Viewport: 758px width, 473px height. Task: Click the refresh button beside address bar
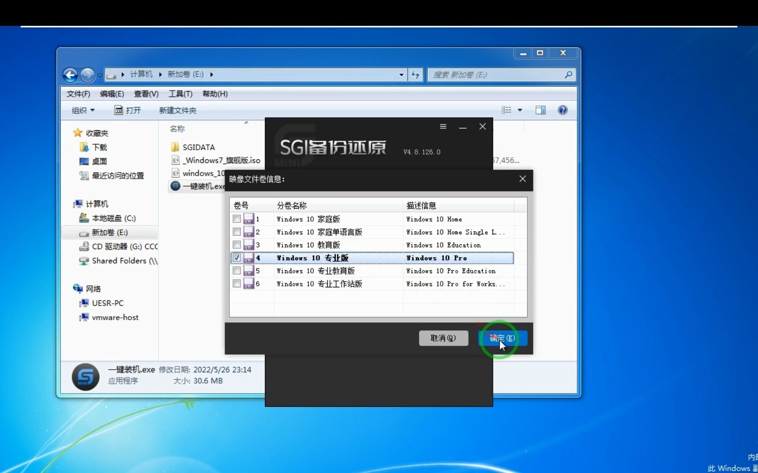[415, 74]
